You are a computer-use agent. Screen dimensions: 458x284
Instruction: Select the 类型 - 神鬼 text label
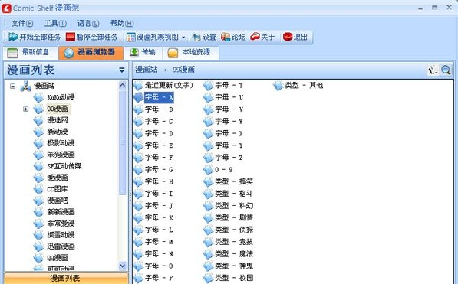pos(234,266)
